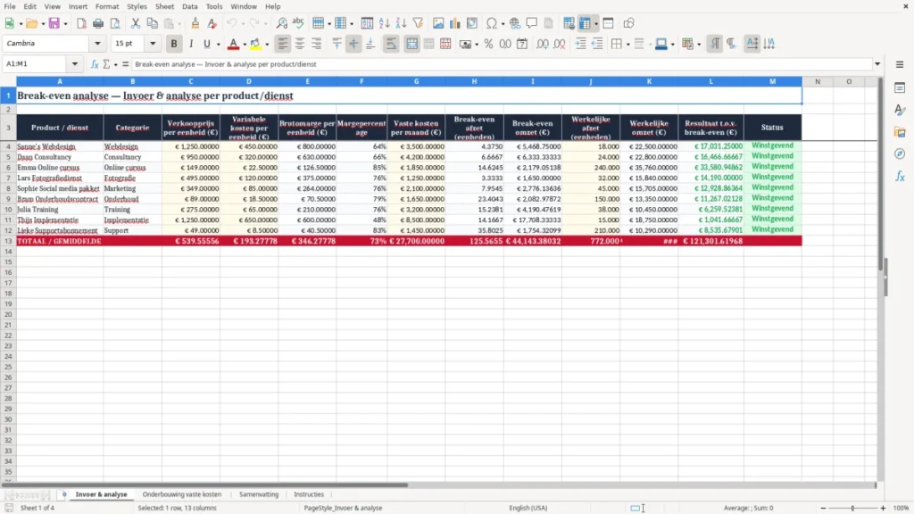Screen dimensions: 914x514
Task: Click Merge and Center Cells icon
Action: point(411,44)
